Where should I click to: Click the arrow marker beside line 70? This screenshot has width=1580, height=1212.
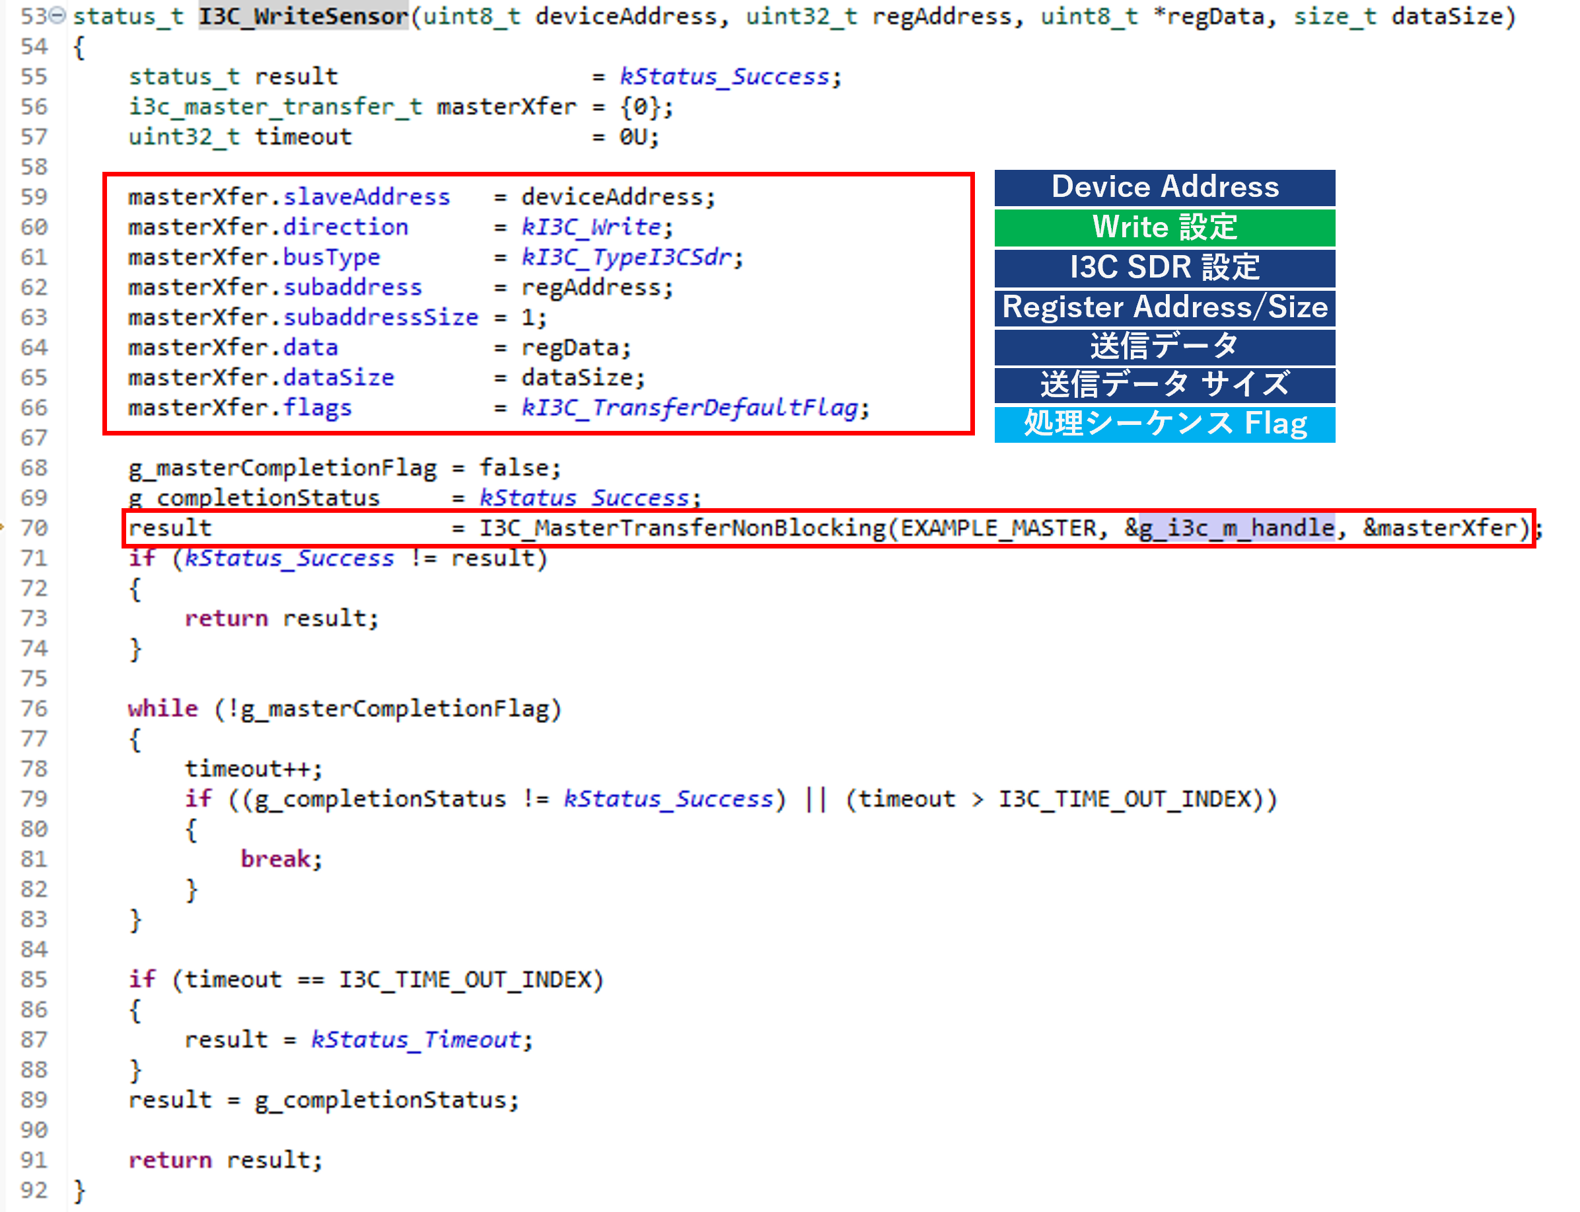2,527
